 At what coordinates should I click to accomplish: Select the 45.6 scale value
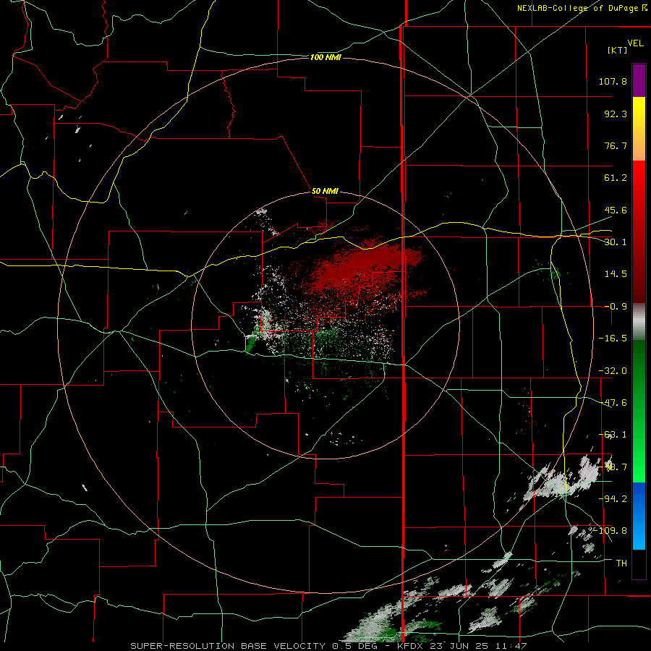pyautogui.click(x=616, y=210)
